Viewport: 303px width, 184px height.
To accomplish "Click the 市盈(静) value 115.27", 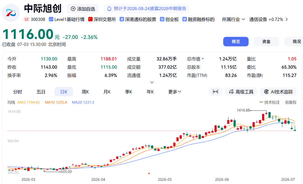I will pyautogui.click(x=290, y=75).
